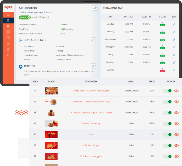Edit Monday restaurant time
This screenshot has width=182, height=166.
(174, 24)
